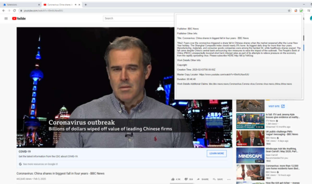This screenshot has height=184, width=312.
Task: Open a new browser tab
Action: pos(86,5)
